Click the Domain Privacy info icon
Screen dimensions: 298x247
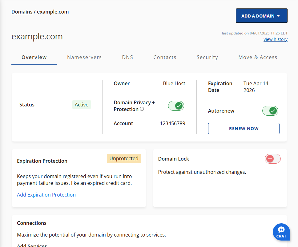141,109
